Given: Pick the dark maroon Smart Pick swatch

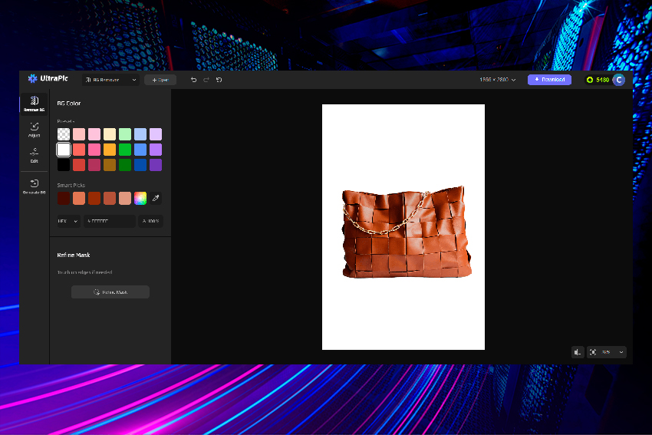Looking at the screenshot, I should pyautogui.click(x=64, y=199).
